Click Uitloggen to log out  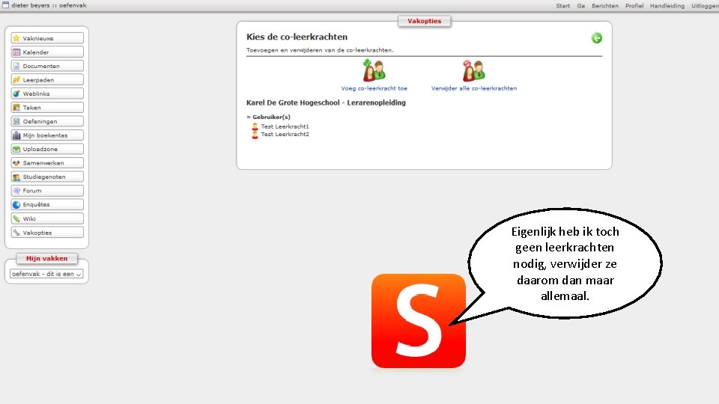pos(705,6)
